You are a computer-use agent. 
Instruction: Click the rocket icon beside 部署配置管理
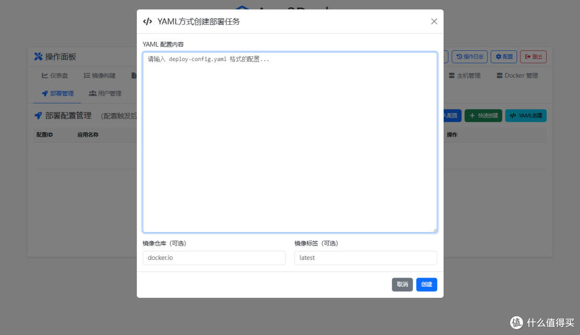click(38, 116)
